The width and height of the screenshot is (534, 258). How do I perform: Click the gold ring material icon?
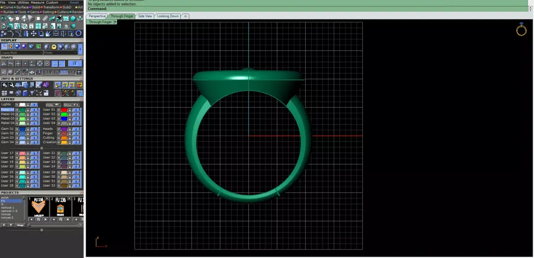coord(54,47)
